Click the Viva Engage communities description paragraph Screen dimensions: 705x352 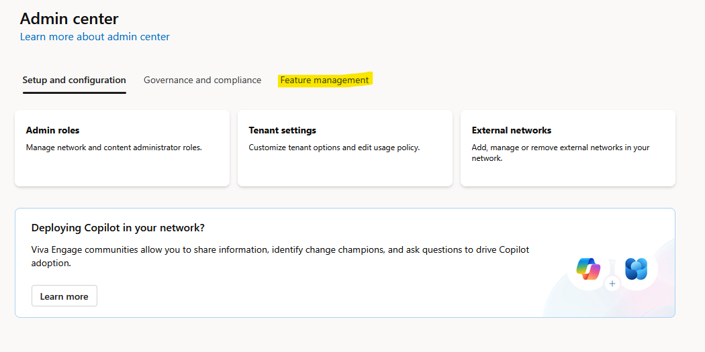point(280,256)
